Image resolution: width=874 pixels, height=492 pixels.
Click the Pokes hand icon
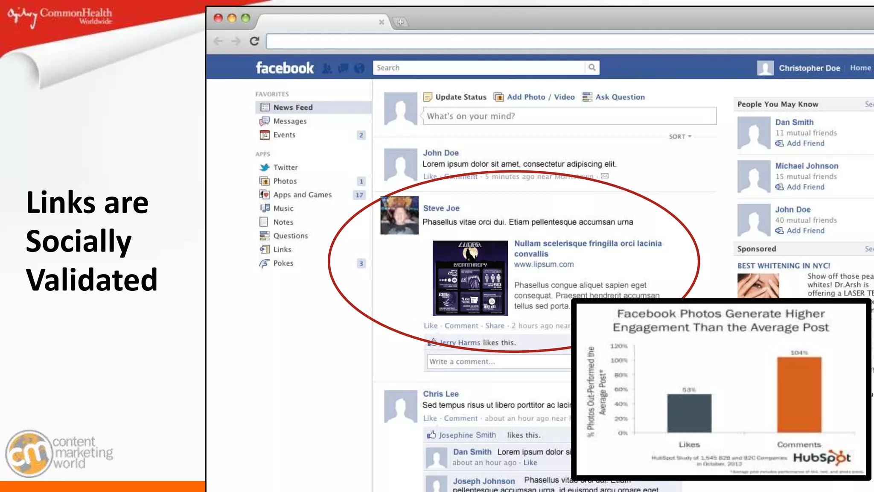point(265,263)
